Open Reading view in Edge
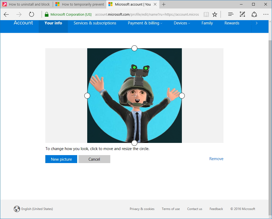This screenshot has height=219, width=272. (206, 14)
